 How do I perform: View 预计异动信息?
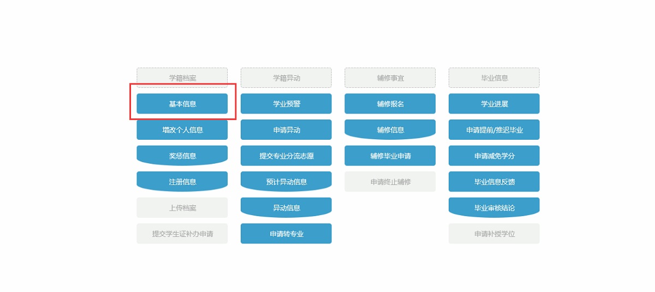point(286,182)
